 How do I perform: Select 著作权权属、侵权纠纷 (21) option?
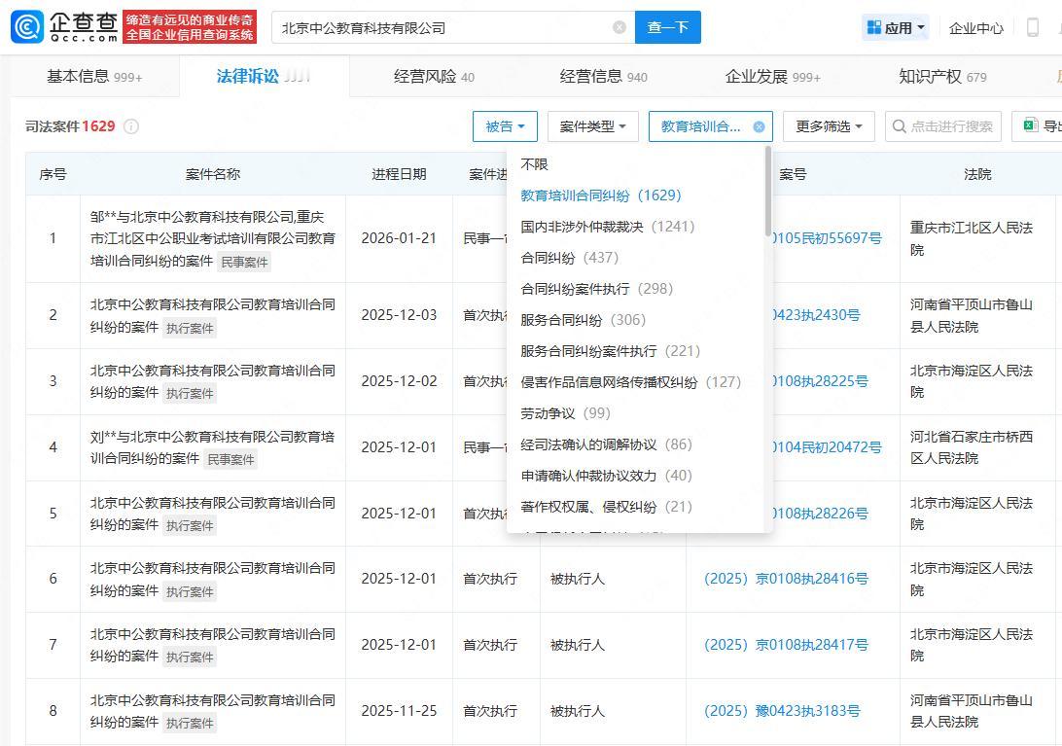606,507
